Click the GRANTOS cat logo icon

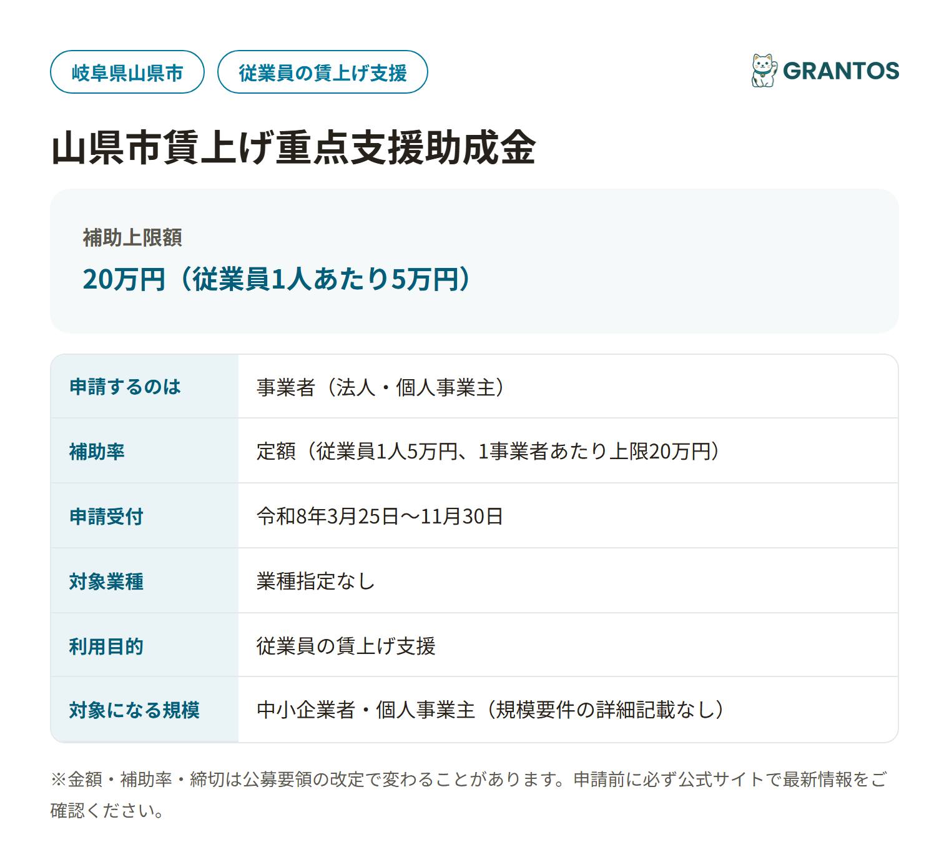(x=764, y=71)
